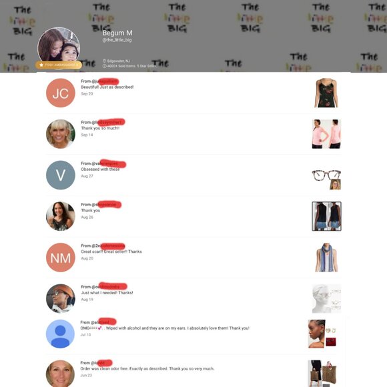The image size is (387, 387).
Task: Open reviewer link on 'Great scarf! Great seller!!'
Action: [x=103, y=246]
